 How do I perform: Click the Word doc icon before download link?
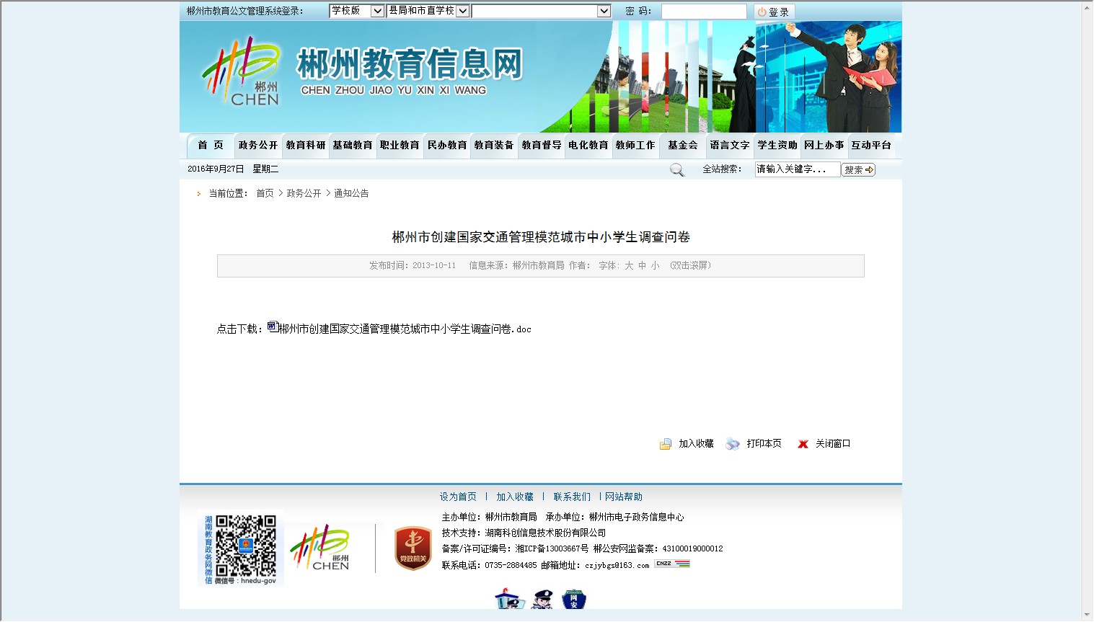[273, 327]
